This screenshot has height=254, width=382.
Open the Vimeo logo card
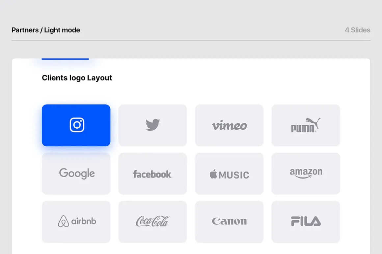click(229, 125)
